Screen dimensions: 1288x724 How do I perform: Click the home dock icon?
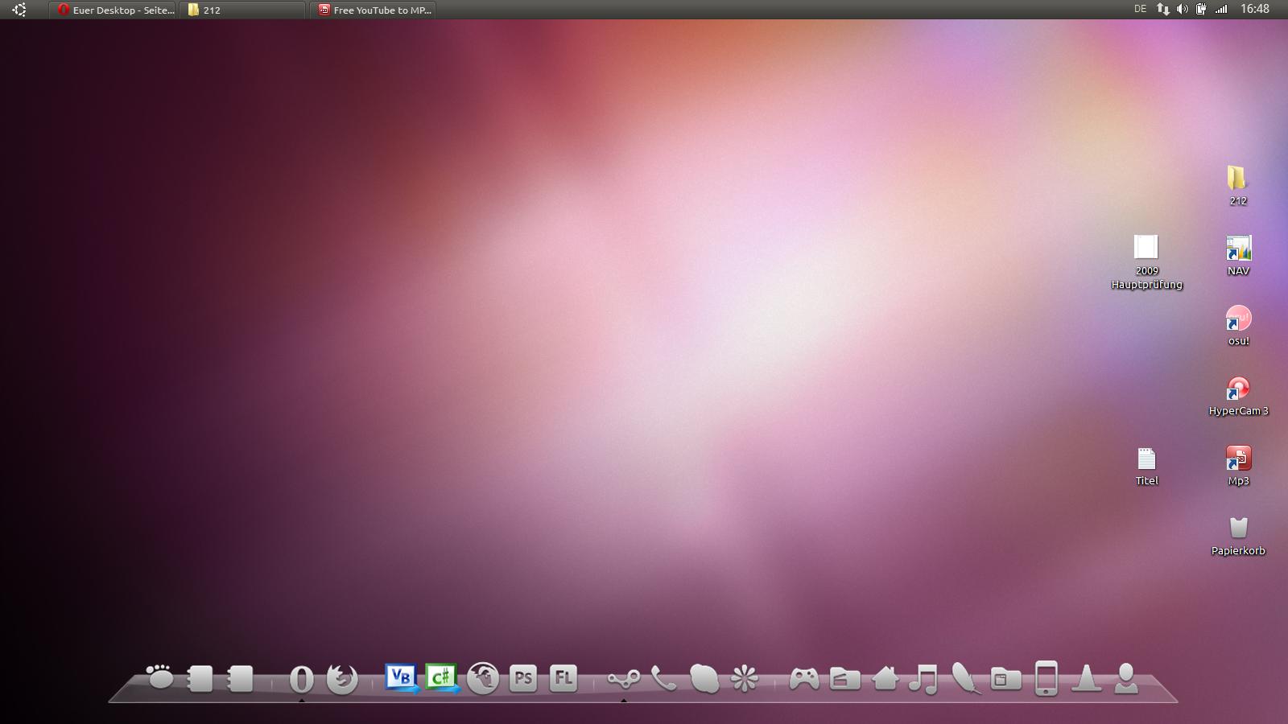pyautogui.click(x=885, y=679)
